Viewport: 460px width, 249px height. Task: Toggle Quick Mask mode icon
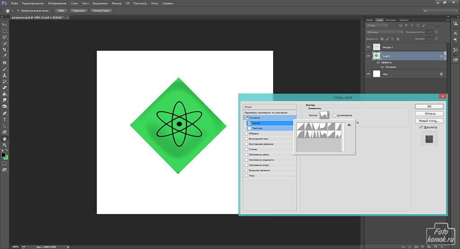coord(4,163)
